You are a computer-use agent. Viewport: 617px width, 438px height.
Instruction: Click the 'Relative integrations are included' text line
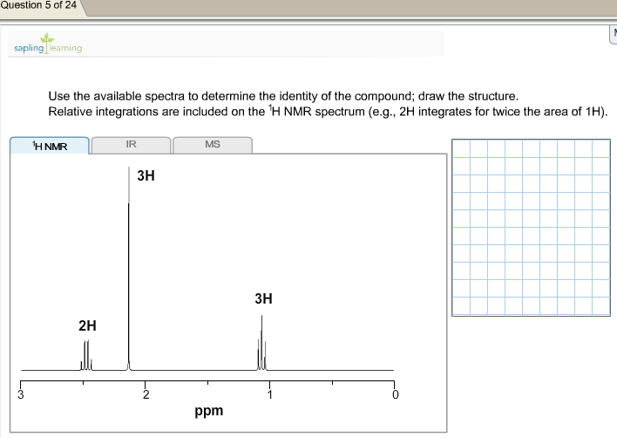click(328, 112)
